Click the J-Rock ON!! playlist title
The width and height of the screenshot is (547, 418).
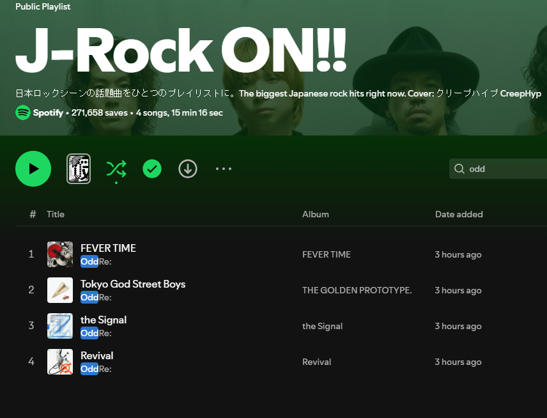pos(181,50)
